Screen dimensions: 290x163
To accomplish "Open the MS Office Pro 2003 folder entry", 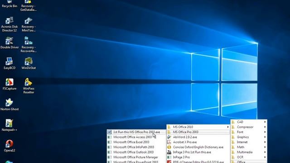I will coord(198,132).
